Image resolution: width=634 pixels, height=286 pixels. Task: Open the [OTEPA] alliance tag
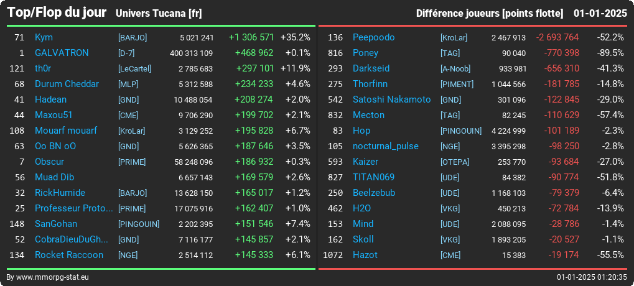point(455,162)
